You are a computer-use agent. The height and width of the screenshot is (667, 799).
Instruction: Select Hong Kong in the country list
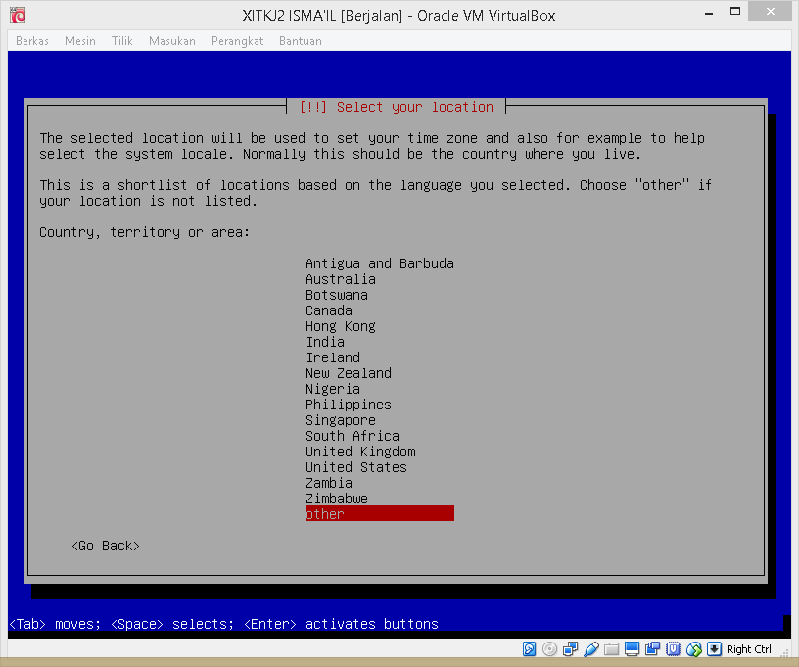380,326
